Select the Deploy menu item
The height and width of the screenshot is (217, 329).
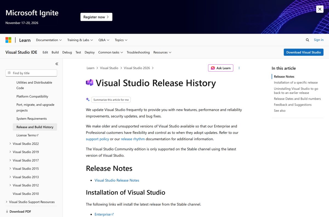tap(90, 52)
